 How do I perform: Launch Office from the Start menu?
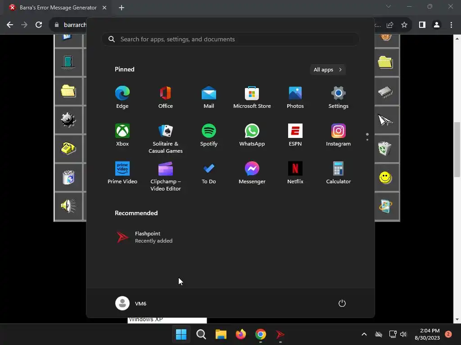(x=166, y=97)
